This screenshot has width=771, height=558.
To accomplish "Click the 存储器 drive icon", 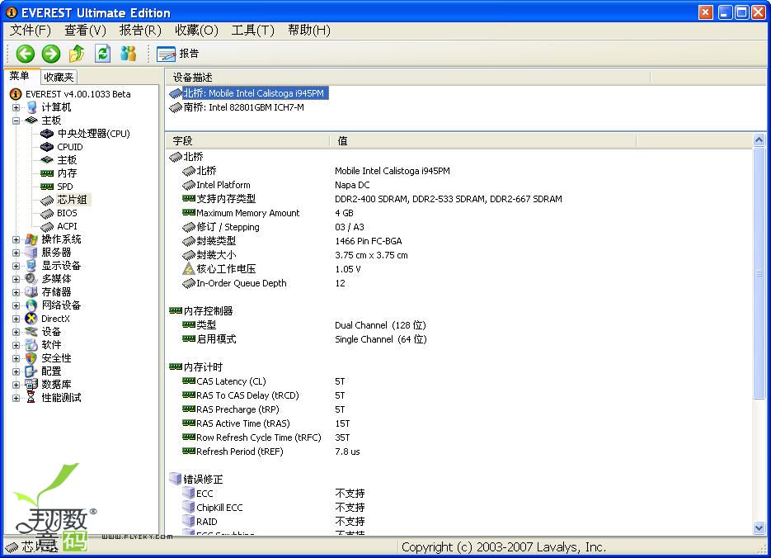I will point(31,292).
